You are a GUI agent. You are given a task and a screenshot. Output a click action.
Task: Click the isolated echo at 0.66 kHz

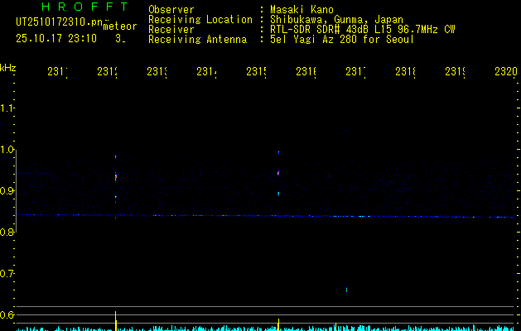[346, 290]
